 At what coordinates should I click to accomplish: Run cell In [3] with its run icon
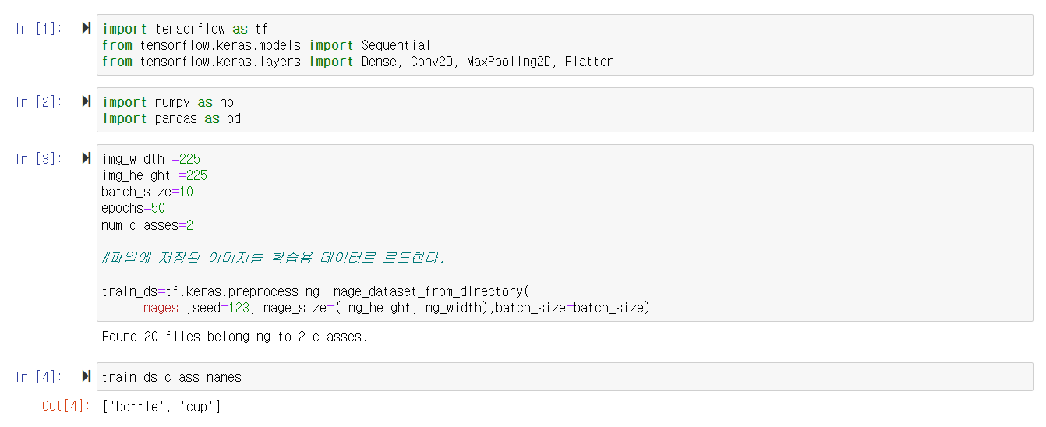(x=87, y=158)
